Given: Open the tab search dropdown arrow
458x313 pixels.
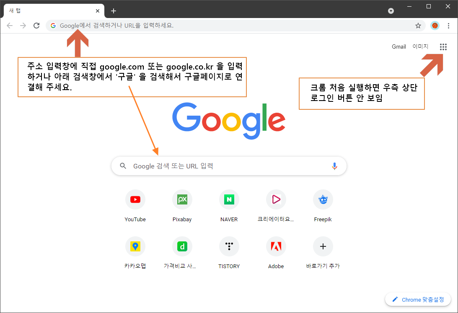Looking at the screenshot, I should pos(391,11).
